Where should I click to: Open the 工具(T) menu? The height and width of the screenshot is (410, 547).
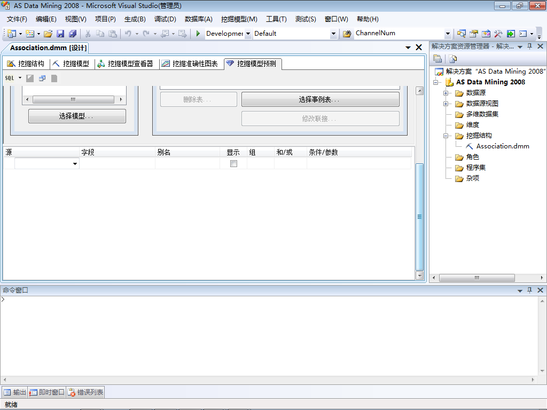click(276, 19)
